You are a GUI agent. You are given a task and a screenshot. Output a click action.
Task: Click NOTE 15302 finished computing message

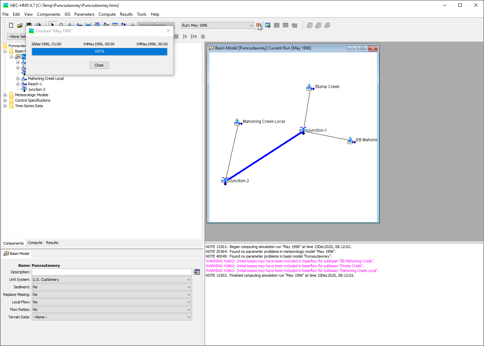coord(280,275)
